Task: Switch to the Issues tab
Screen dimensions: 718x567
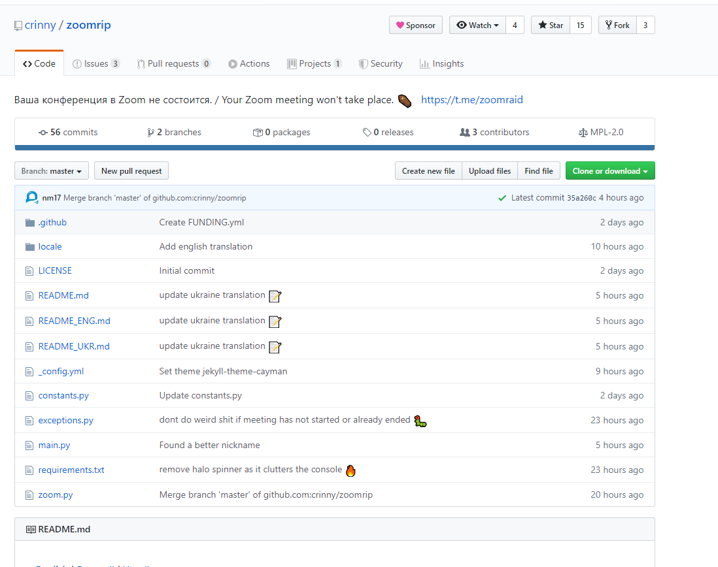Action: point(95,64)
